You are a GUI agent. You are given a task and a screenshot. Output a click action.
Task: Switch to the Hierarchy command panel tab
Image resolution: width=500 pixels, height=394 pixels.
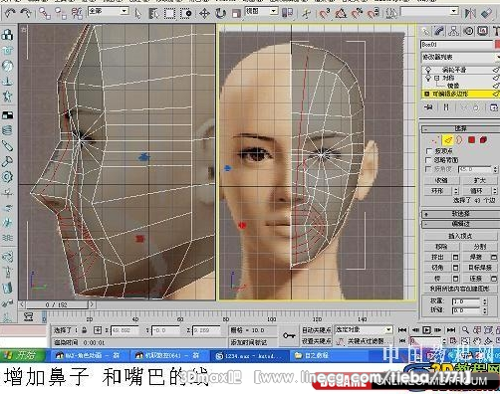453,32
